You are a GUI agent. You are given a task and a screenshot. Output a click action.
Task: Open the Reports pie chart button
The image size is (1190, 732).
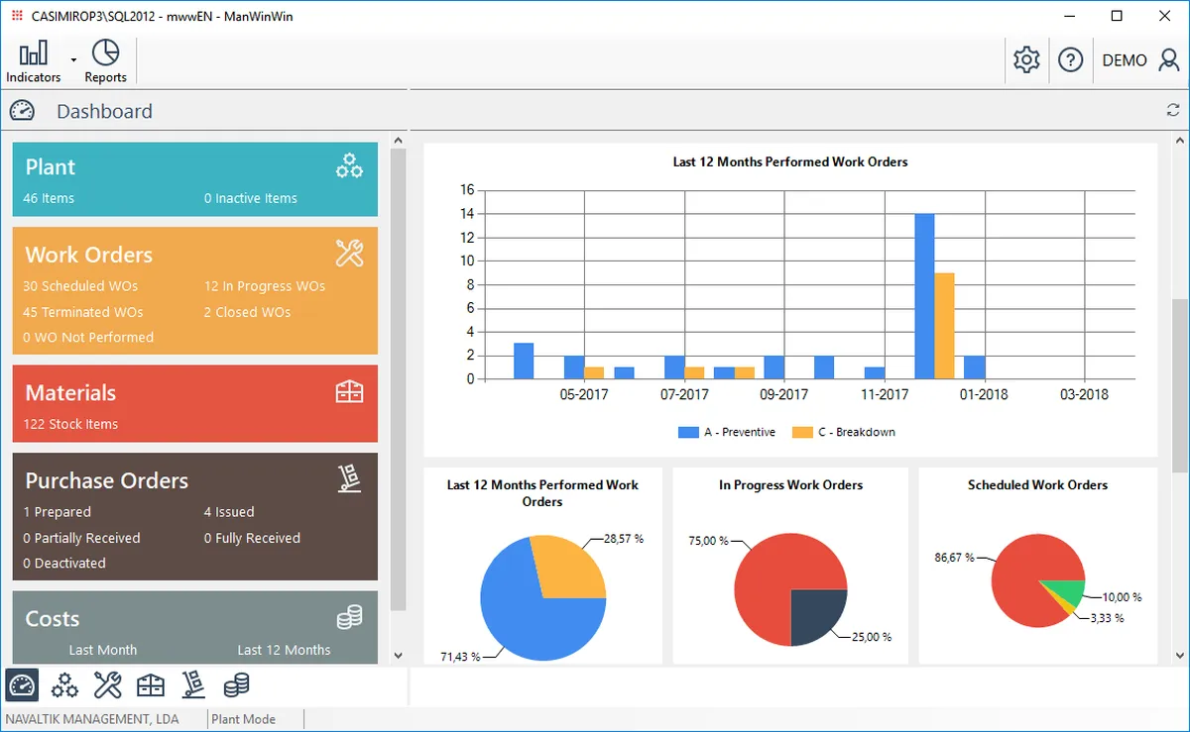[105, 61]
